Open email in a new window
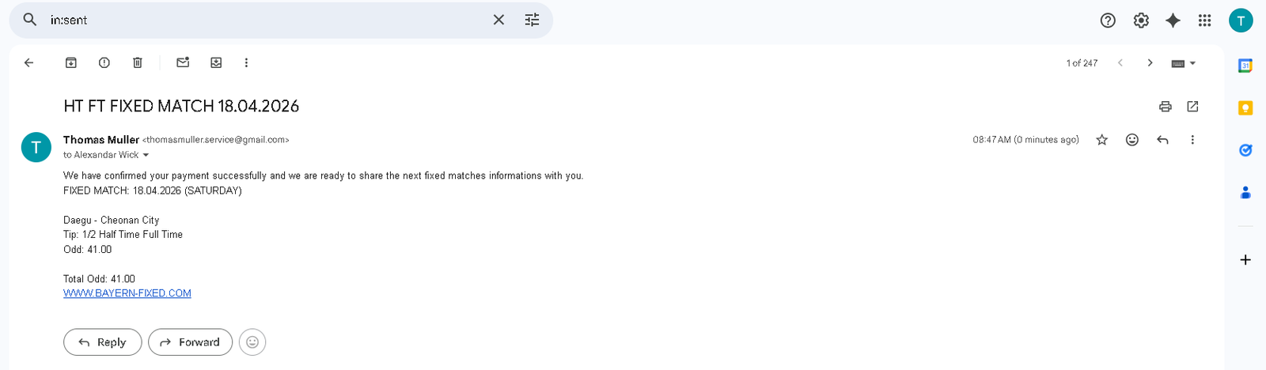1266x370 pixels. point(1192,107)
